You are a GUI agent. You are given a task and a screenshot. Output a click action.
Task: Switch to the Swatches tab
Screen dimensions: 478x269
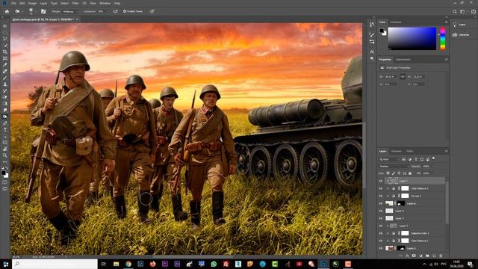pyautogui.click(x=396, y=22)
